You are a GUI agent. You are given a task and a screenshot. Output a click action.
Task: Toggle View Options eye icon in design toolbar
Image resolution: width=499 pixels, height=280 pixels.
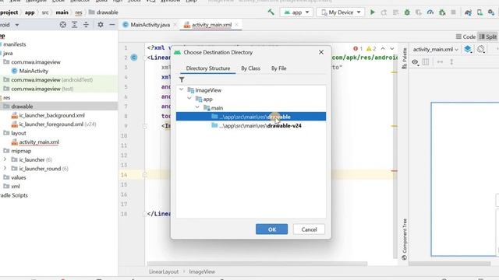pyautogui.click(x=415, y=62)
